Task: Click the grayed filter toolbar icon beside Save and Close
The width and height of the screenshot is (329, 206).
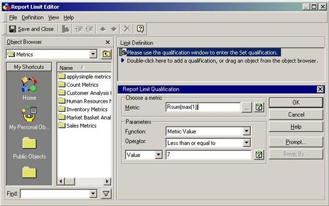Action: point(65,29)
